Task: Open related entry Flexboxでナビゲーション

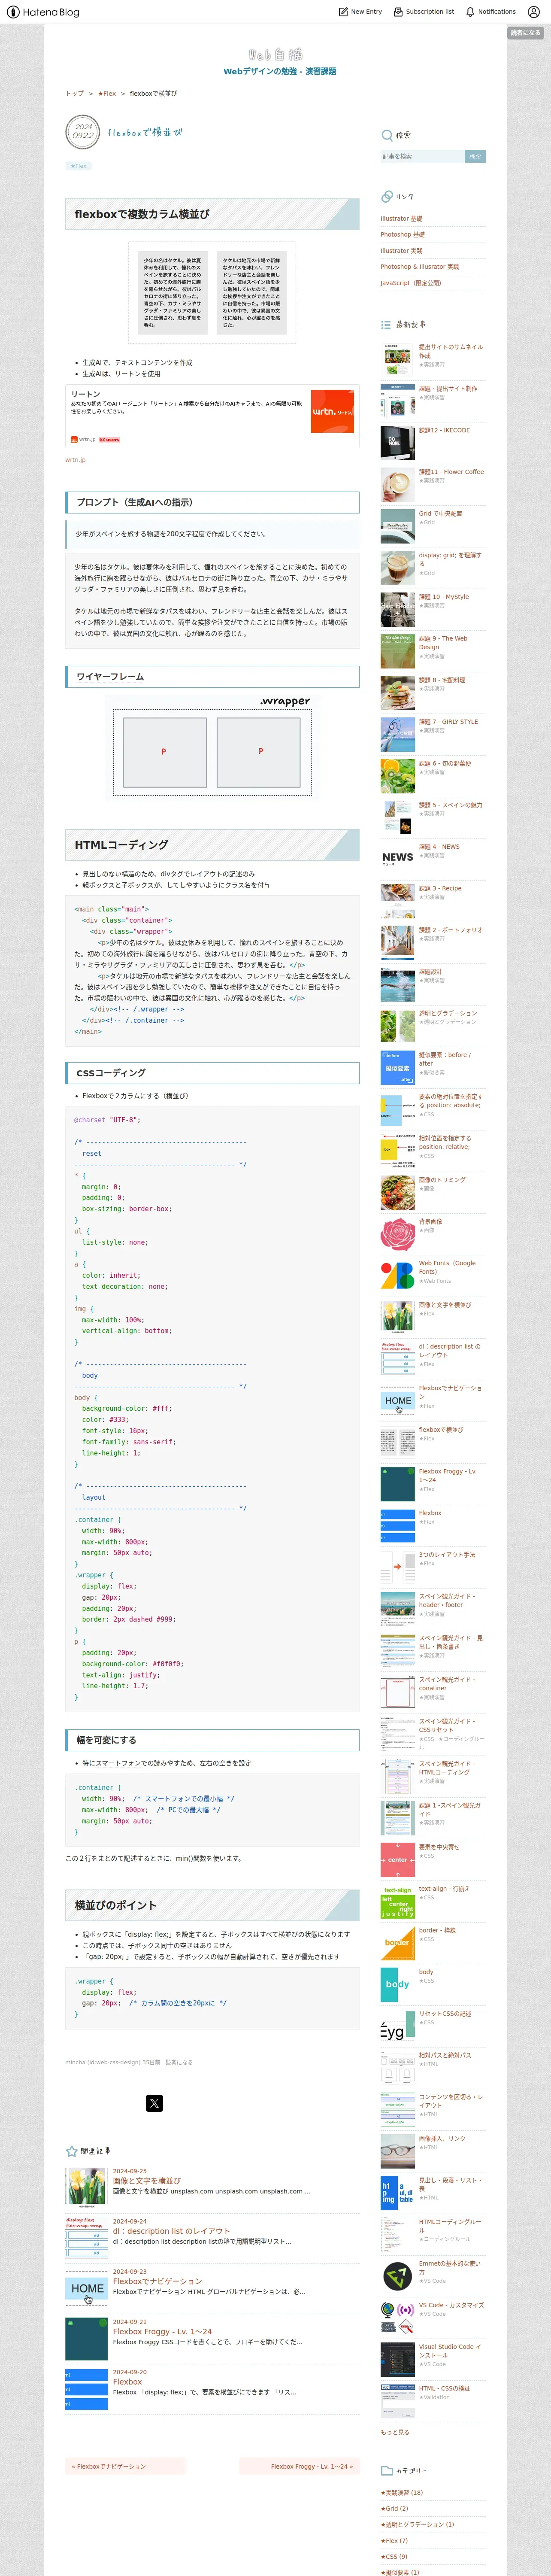Action: 157,2281
